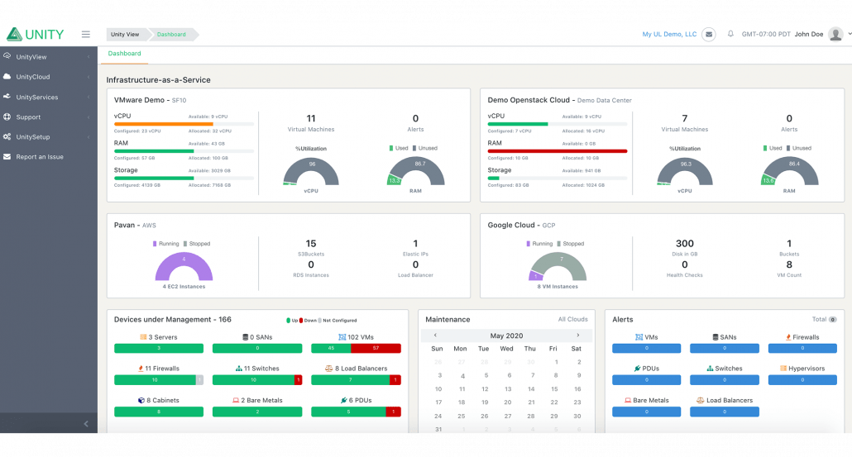
Task: Click the SANs icon under Devices
Action: (x=246, y=337)
